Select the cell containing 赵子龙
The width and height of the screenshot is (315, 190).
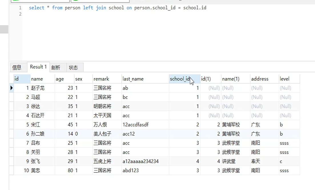tap(42, 88)
